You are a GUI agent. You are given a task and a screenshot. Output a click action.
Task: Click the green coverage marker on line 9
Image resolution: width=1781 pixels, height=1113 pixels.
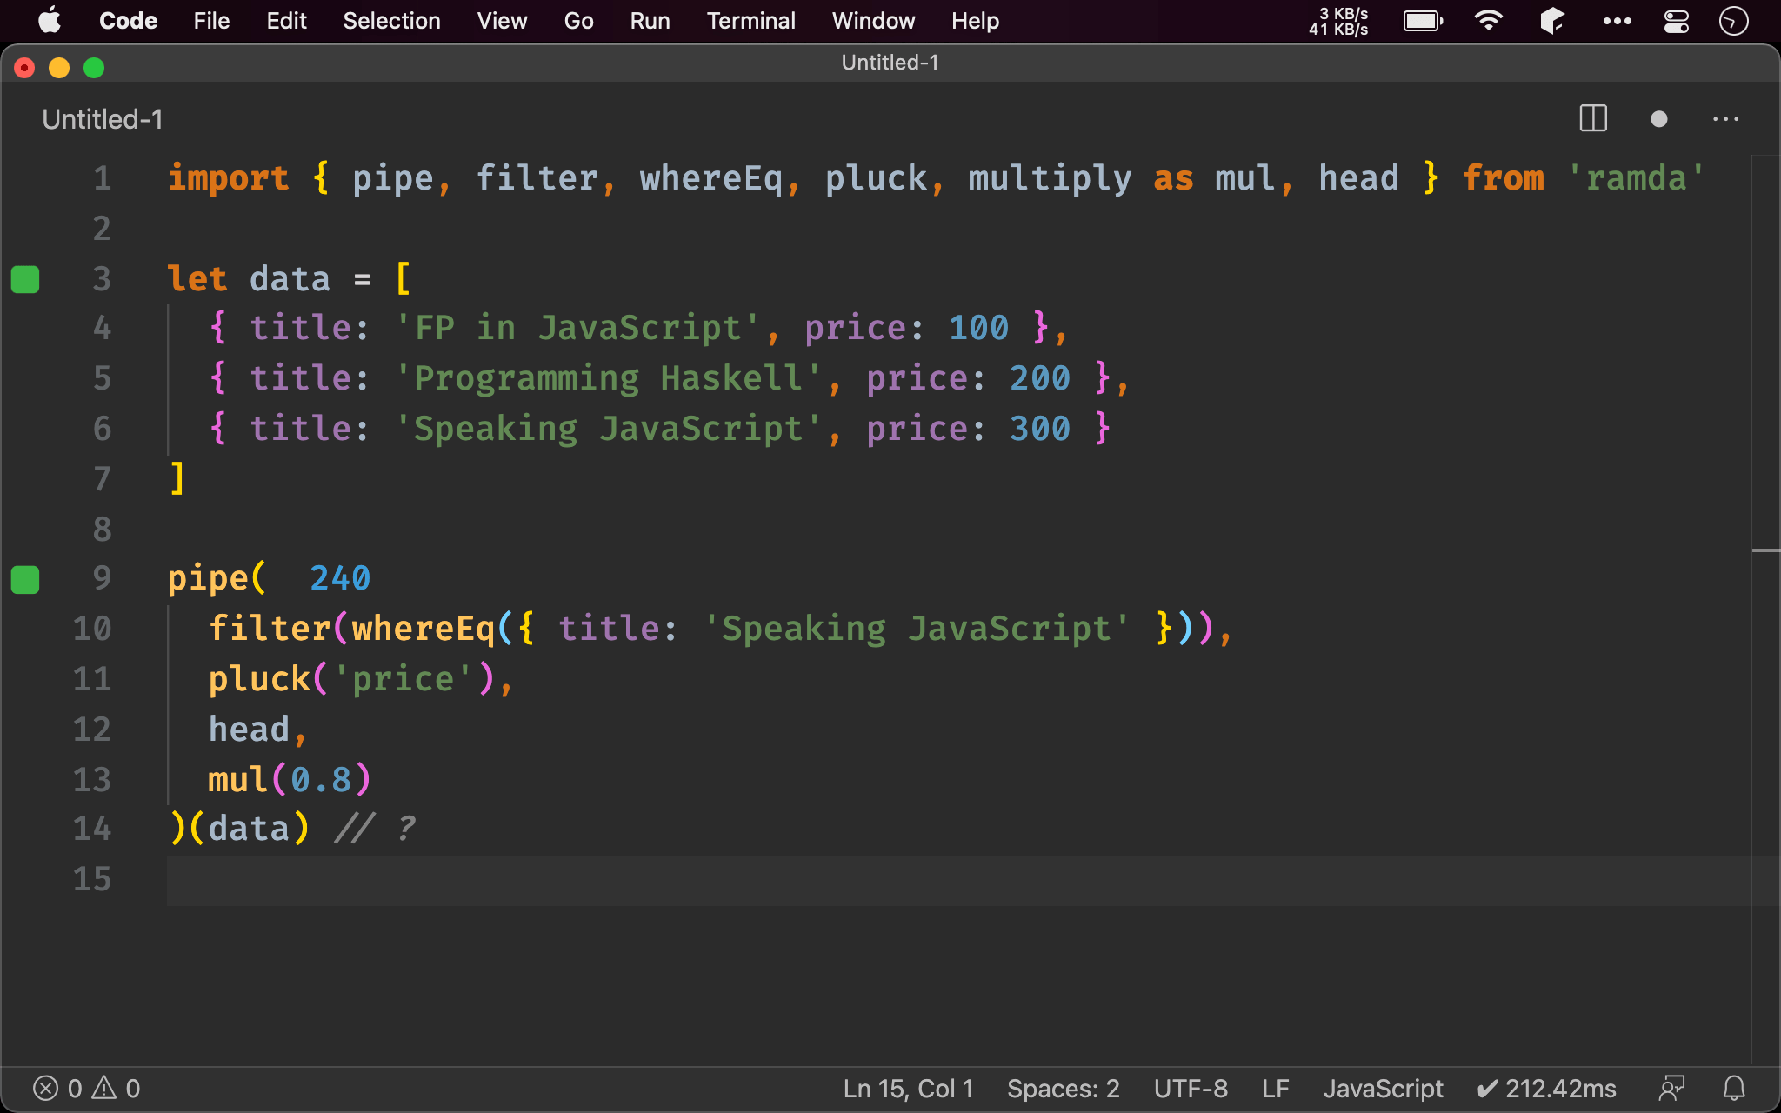click(25, 579)
